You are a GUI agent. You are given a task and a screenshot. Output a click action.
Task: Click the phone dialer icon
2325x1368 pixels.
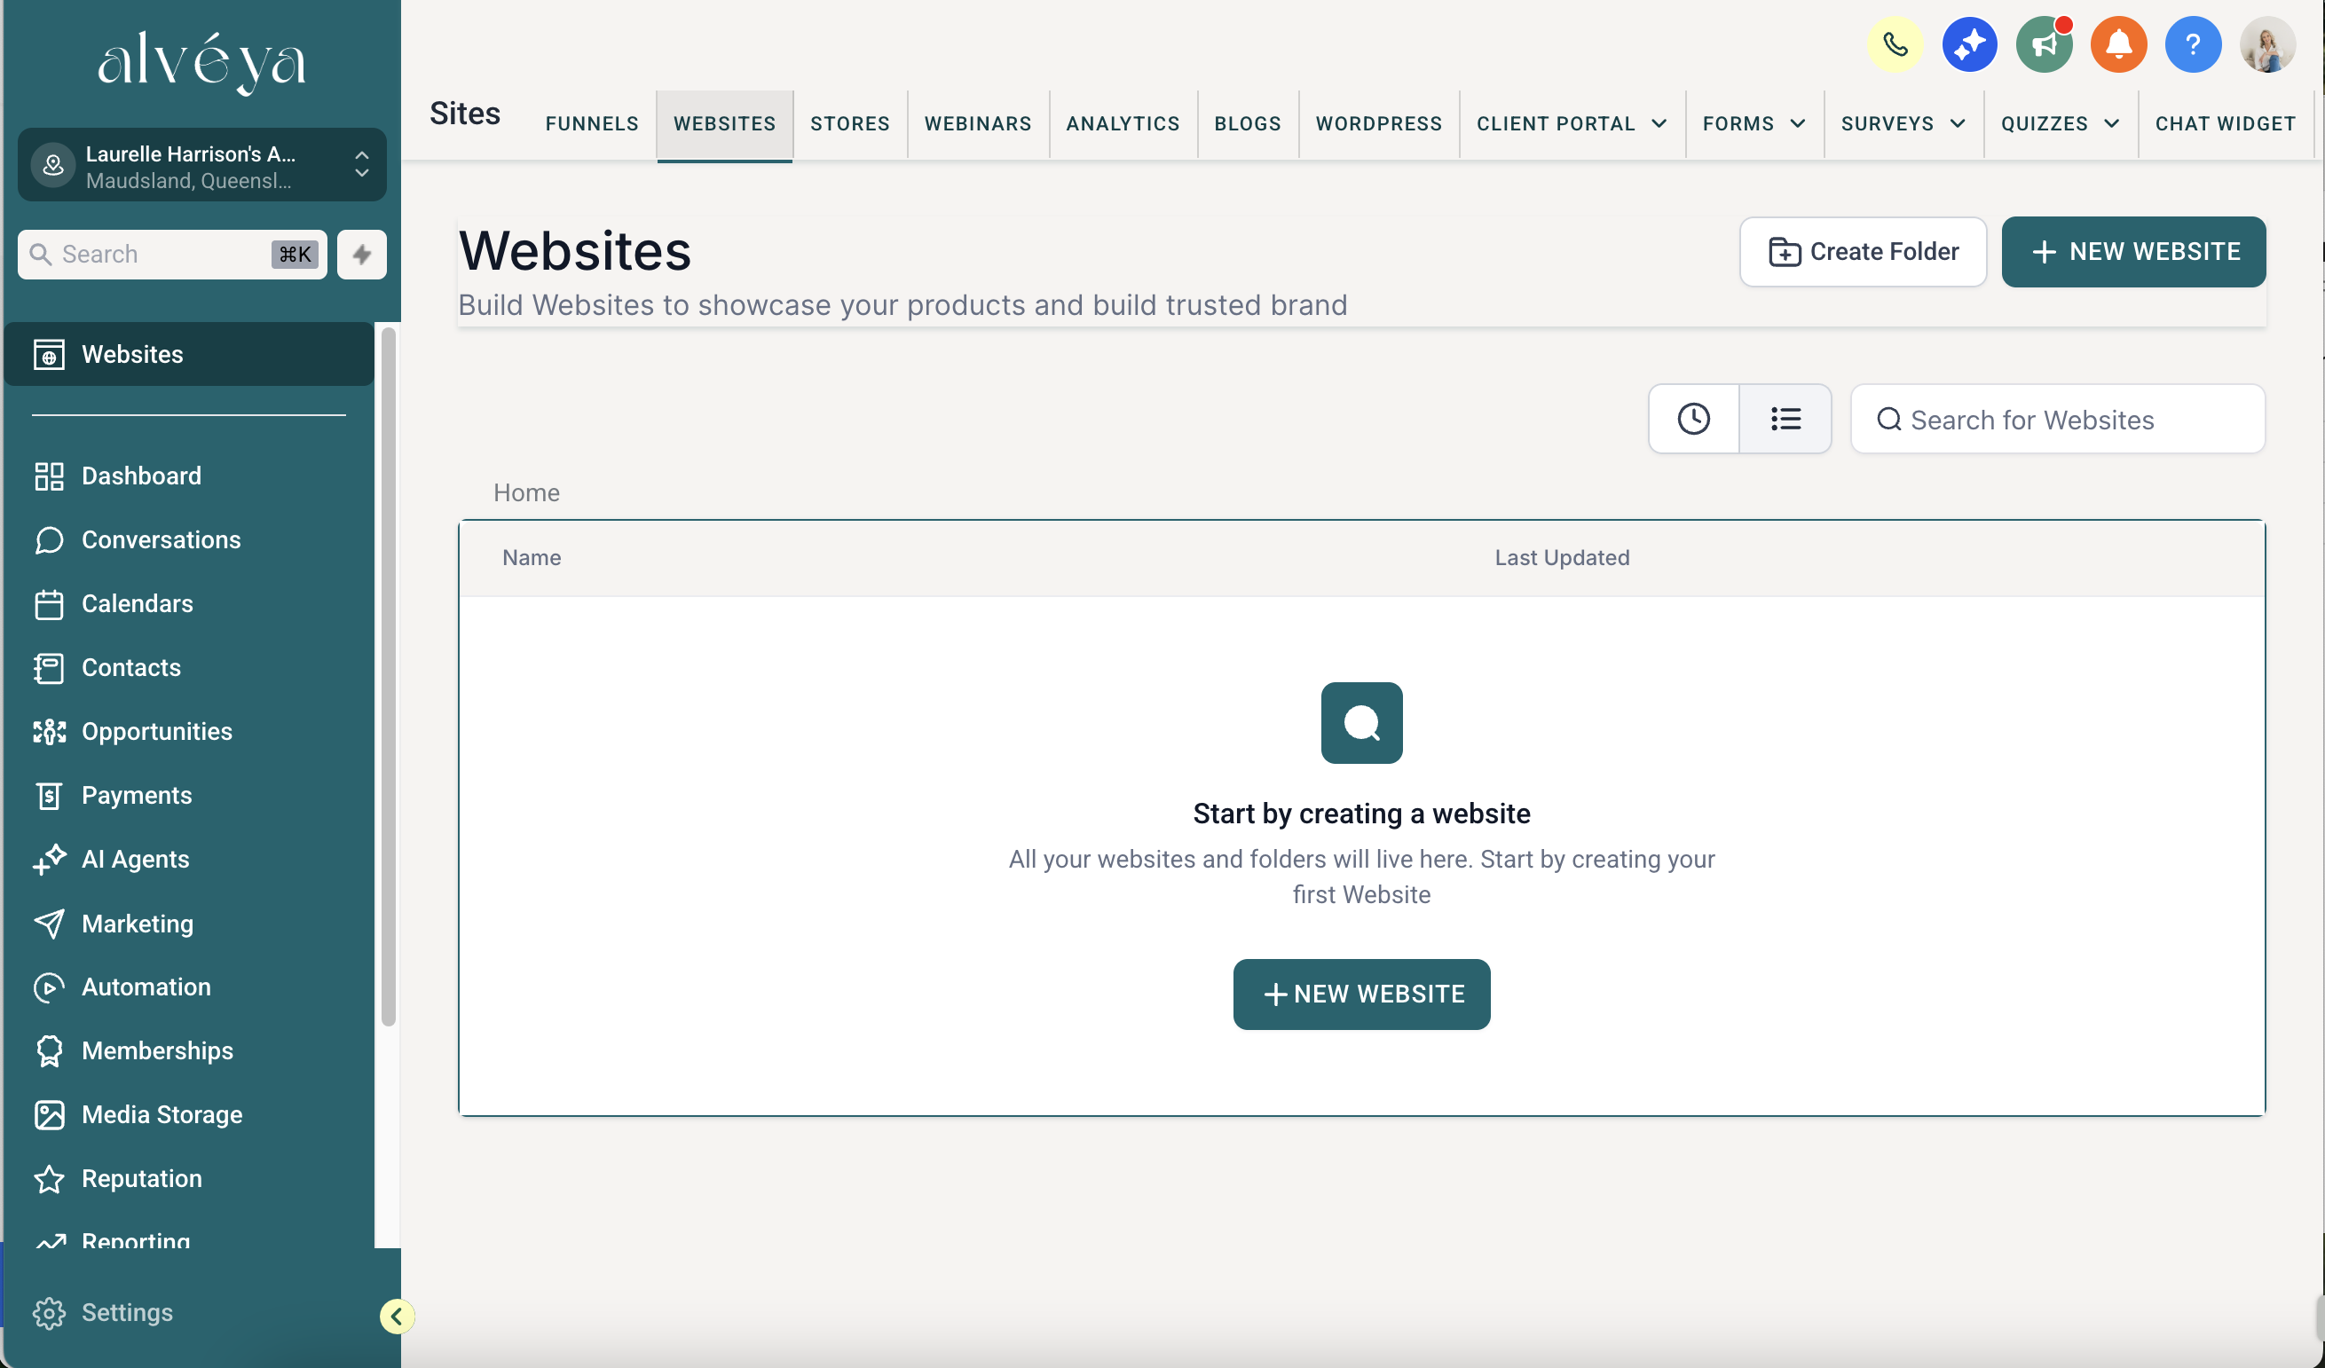click(1895, 44)
